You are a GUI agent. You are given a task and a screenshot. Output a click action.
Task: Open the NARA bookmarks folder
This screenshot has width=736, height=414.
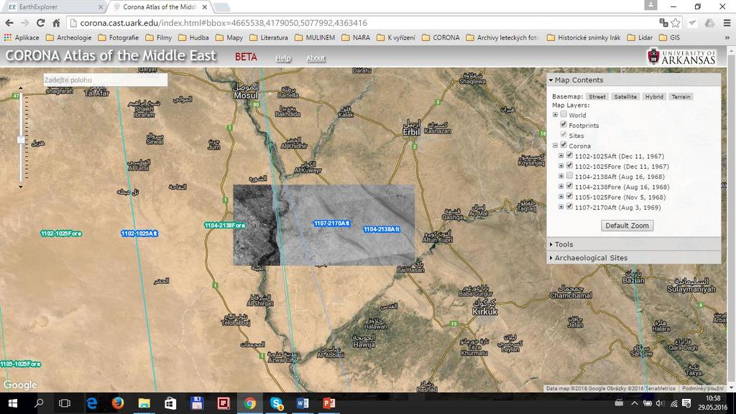click(355, 37)
